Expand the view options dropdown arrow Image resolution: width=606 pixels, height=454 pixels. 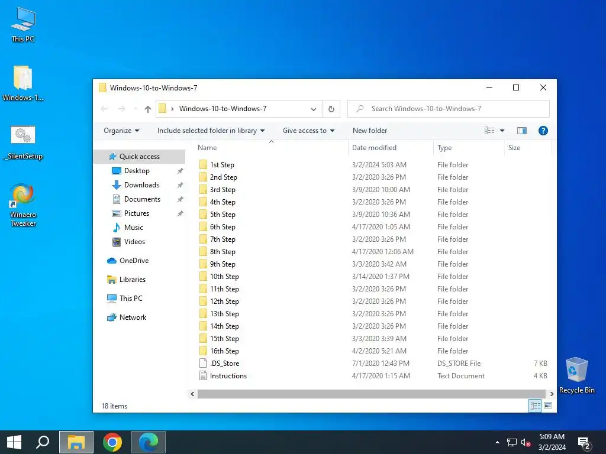(x=502, y=131)
